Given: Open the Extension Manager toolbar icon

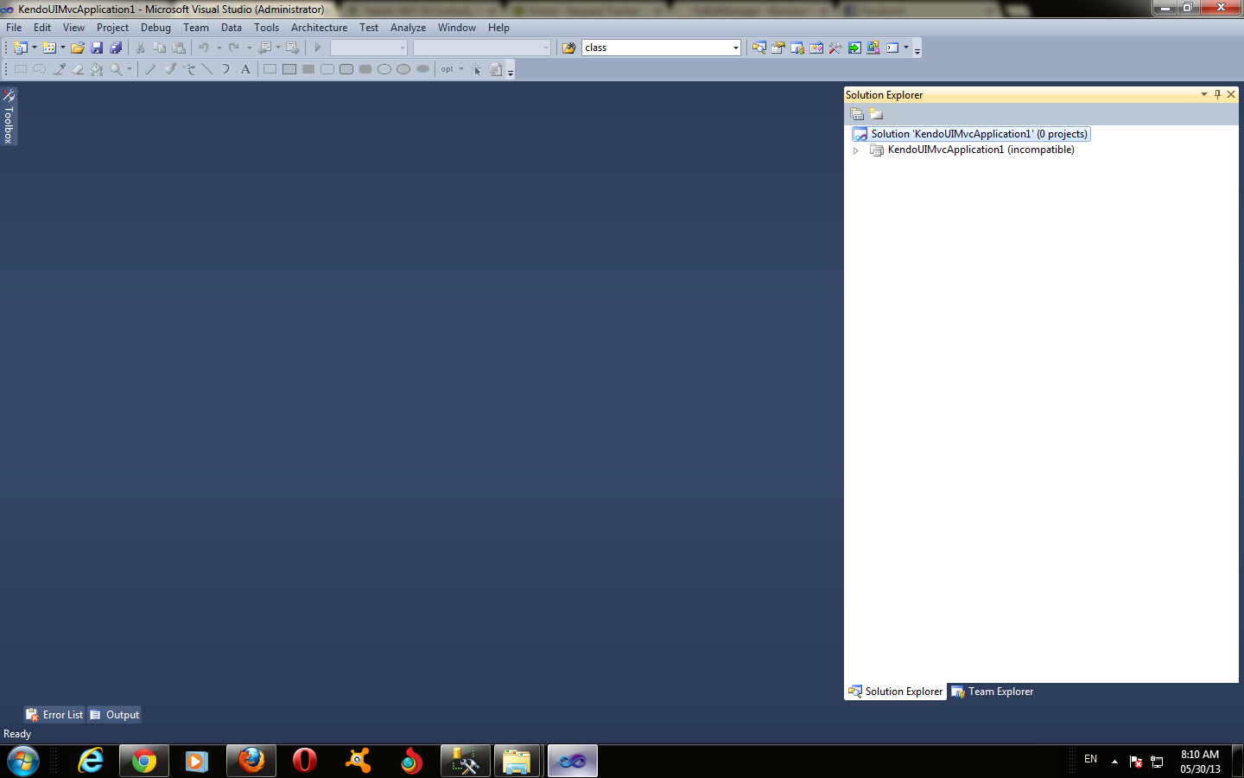Looking at the screenshot, I should 873,48.
